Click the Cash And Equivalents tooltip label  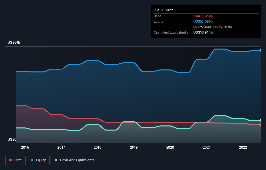(x=171, y=32)
